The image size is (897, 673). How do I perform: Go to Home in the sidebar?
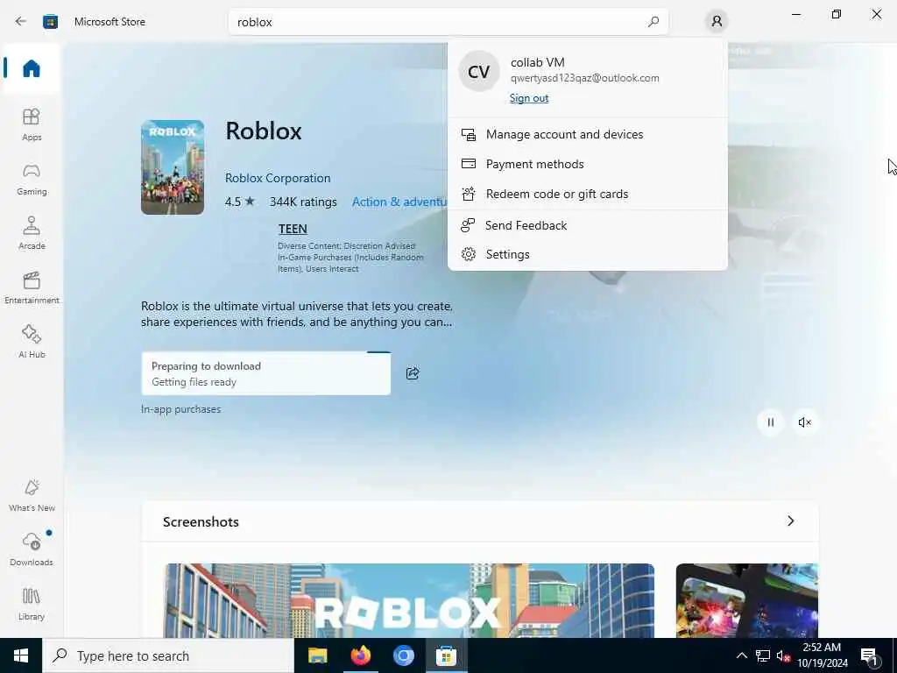(32, 68)
